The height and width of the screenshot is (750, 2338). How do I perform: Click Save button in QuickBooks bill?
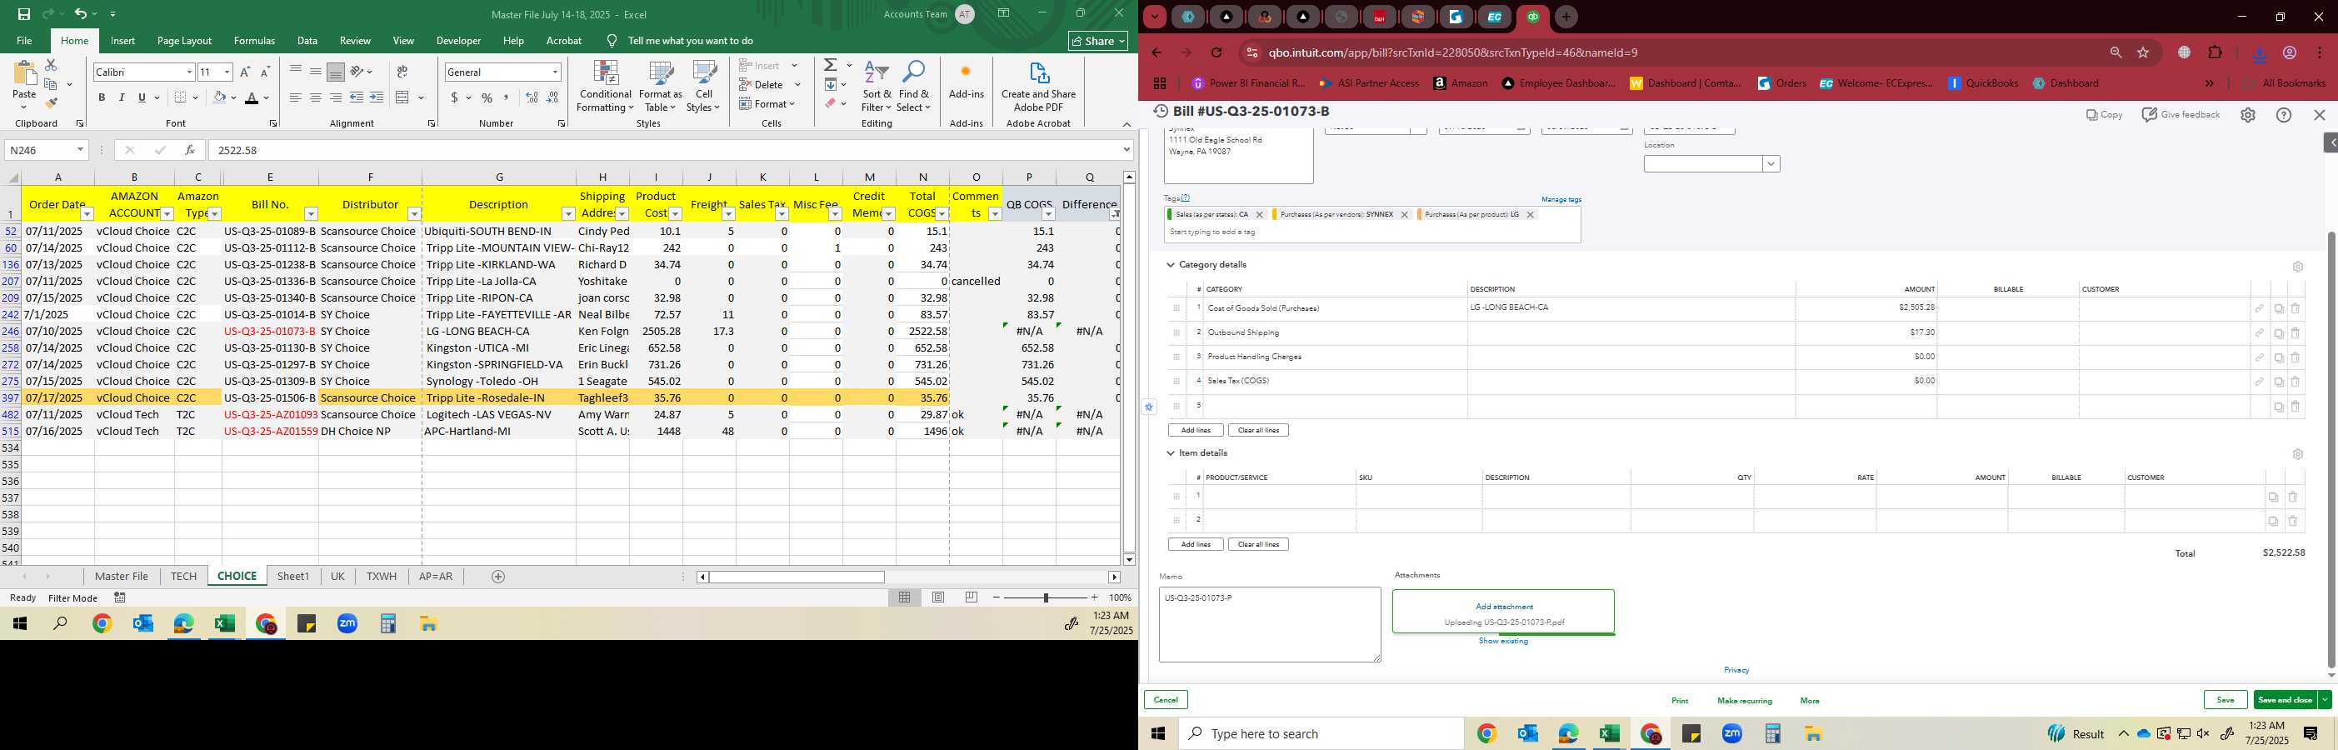point(2226,700)
